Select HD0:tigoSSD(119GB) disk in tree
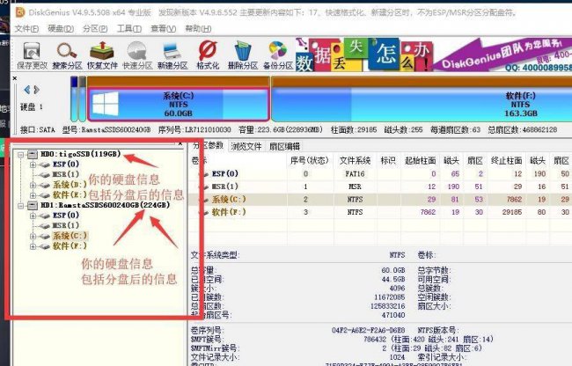Viewport: 572px width, 366px height. coord(80,154)
